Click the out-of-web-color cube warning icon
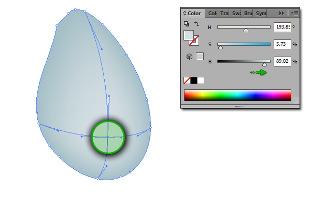311x216 pixels. point(189,57)
